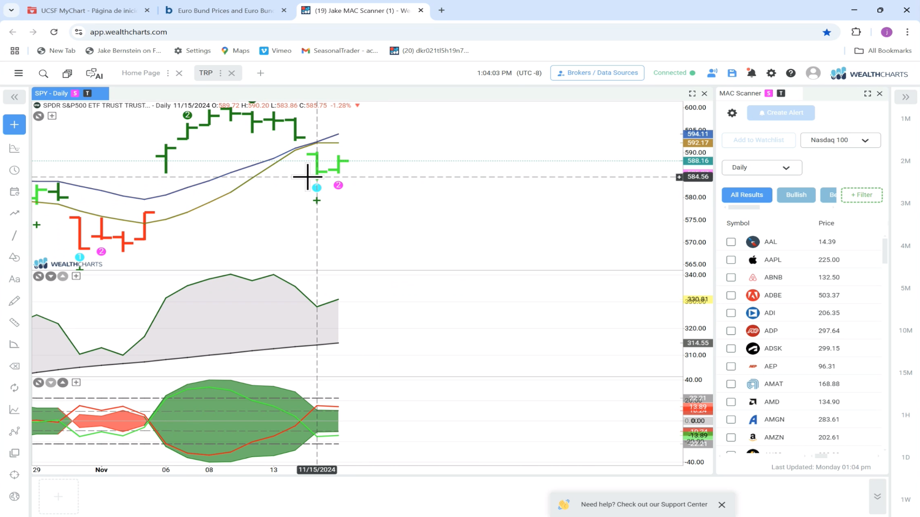Click the crosshair target tool
This screenshot has width=920, height=517.
(x=14, y=475)
